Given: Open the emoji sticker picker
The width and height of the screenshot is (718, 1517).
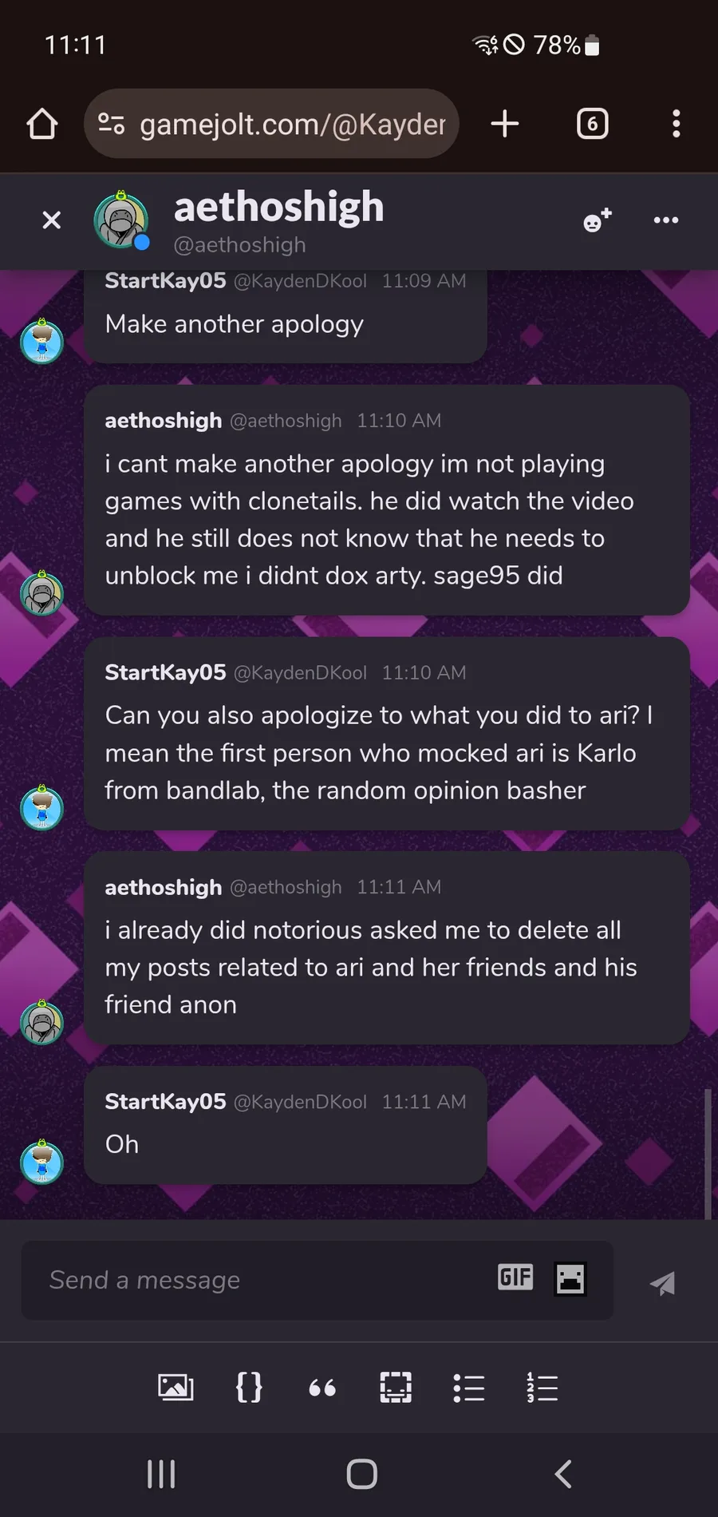Looking at the screenshot, I should click(x=570, y=1278).
